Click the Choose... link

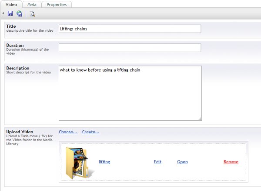point(68,132)
